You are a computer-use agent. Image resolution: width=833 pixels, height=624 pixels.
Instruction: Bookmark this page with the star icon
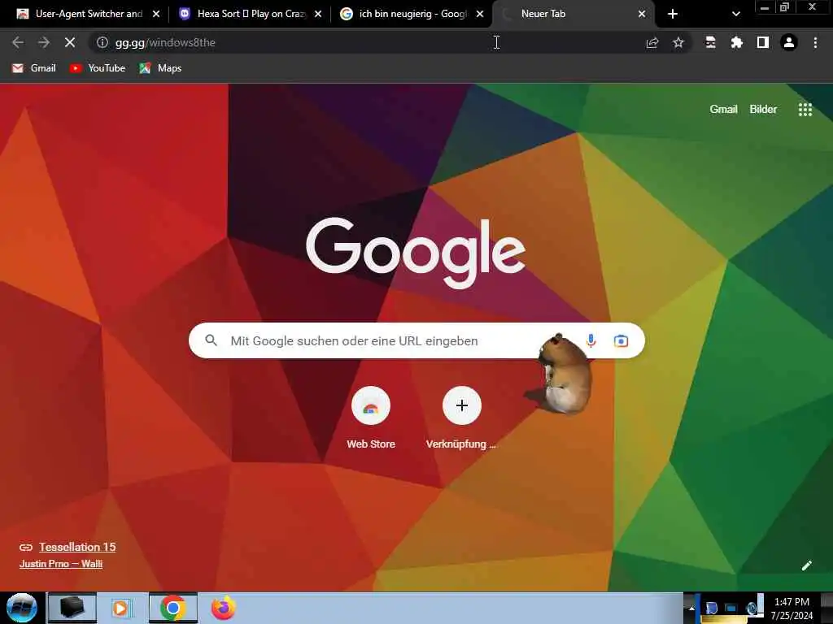coord(678,42)
